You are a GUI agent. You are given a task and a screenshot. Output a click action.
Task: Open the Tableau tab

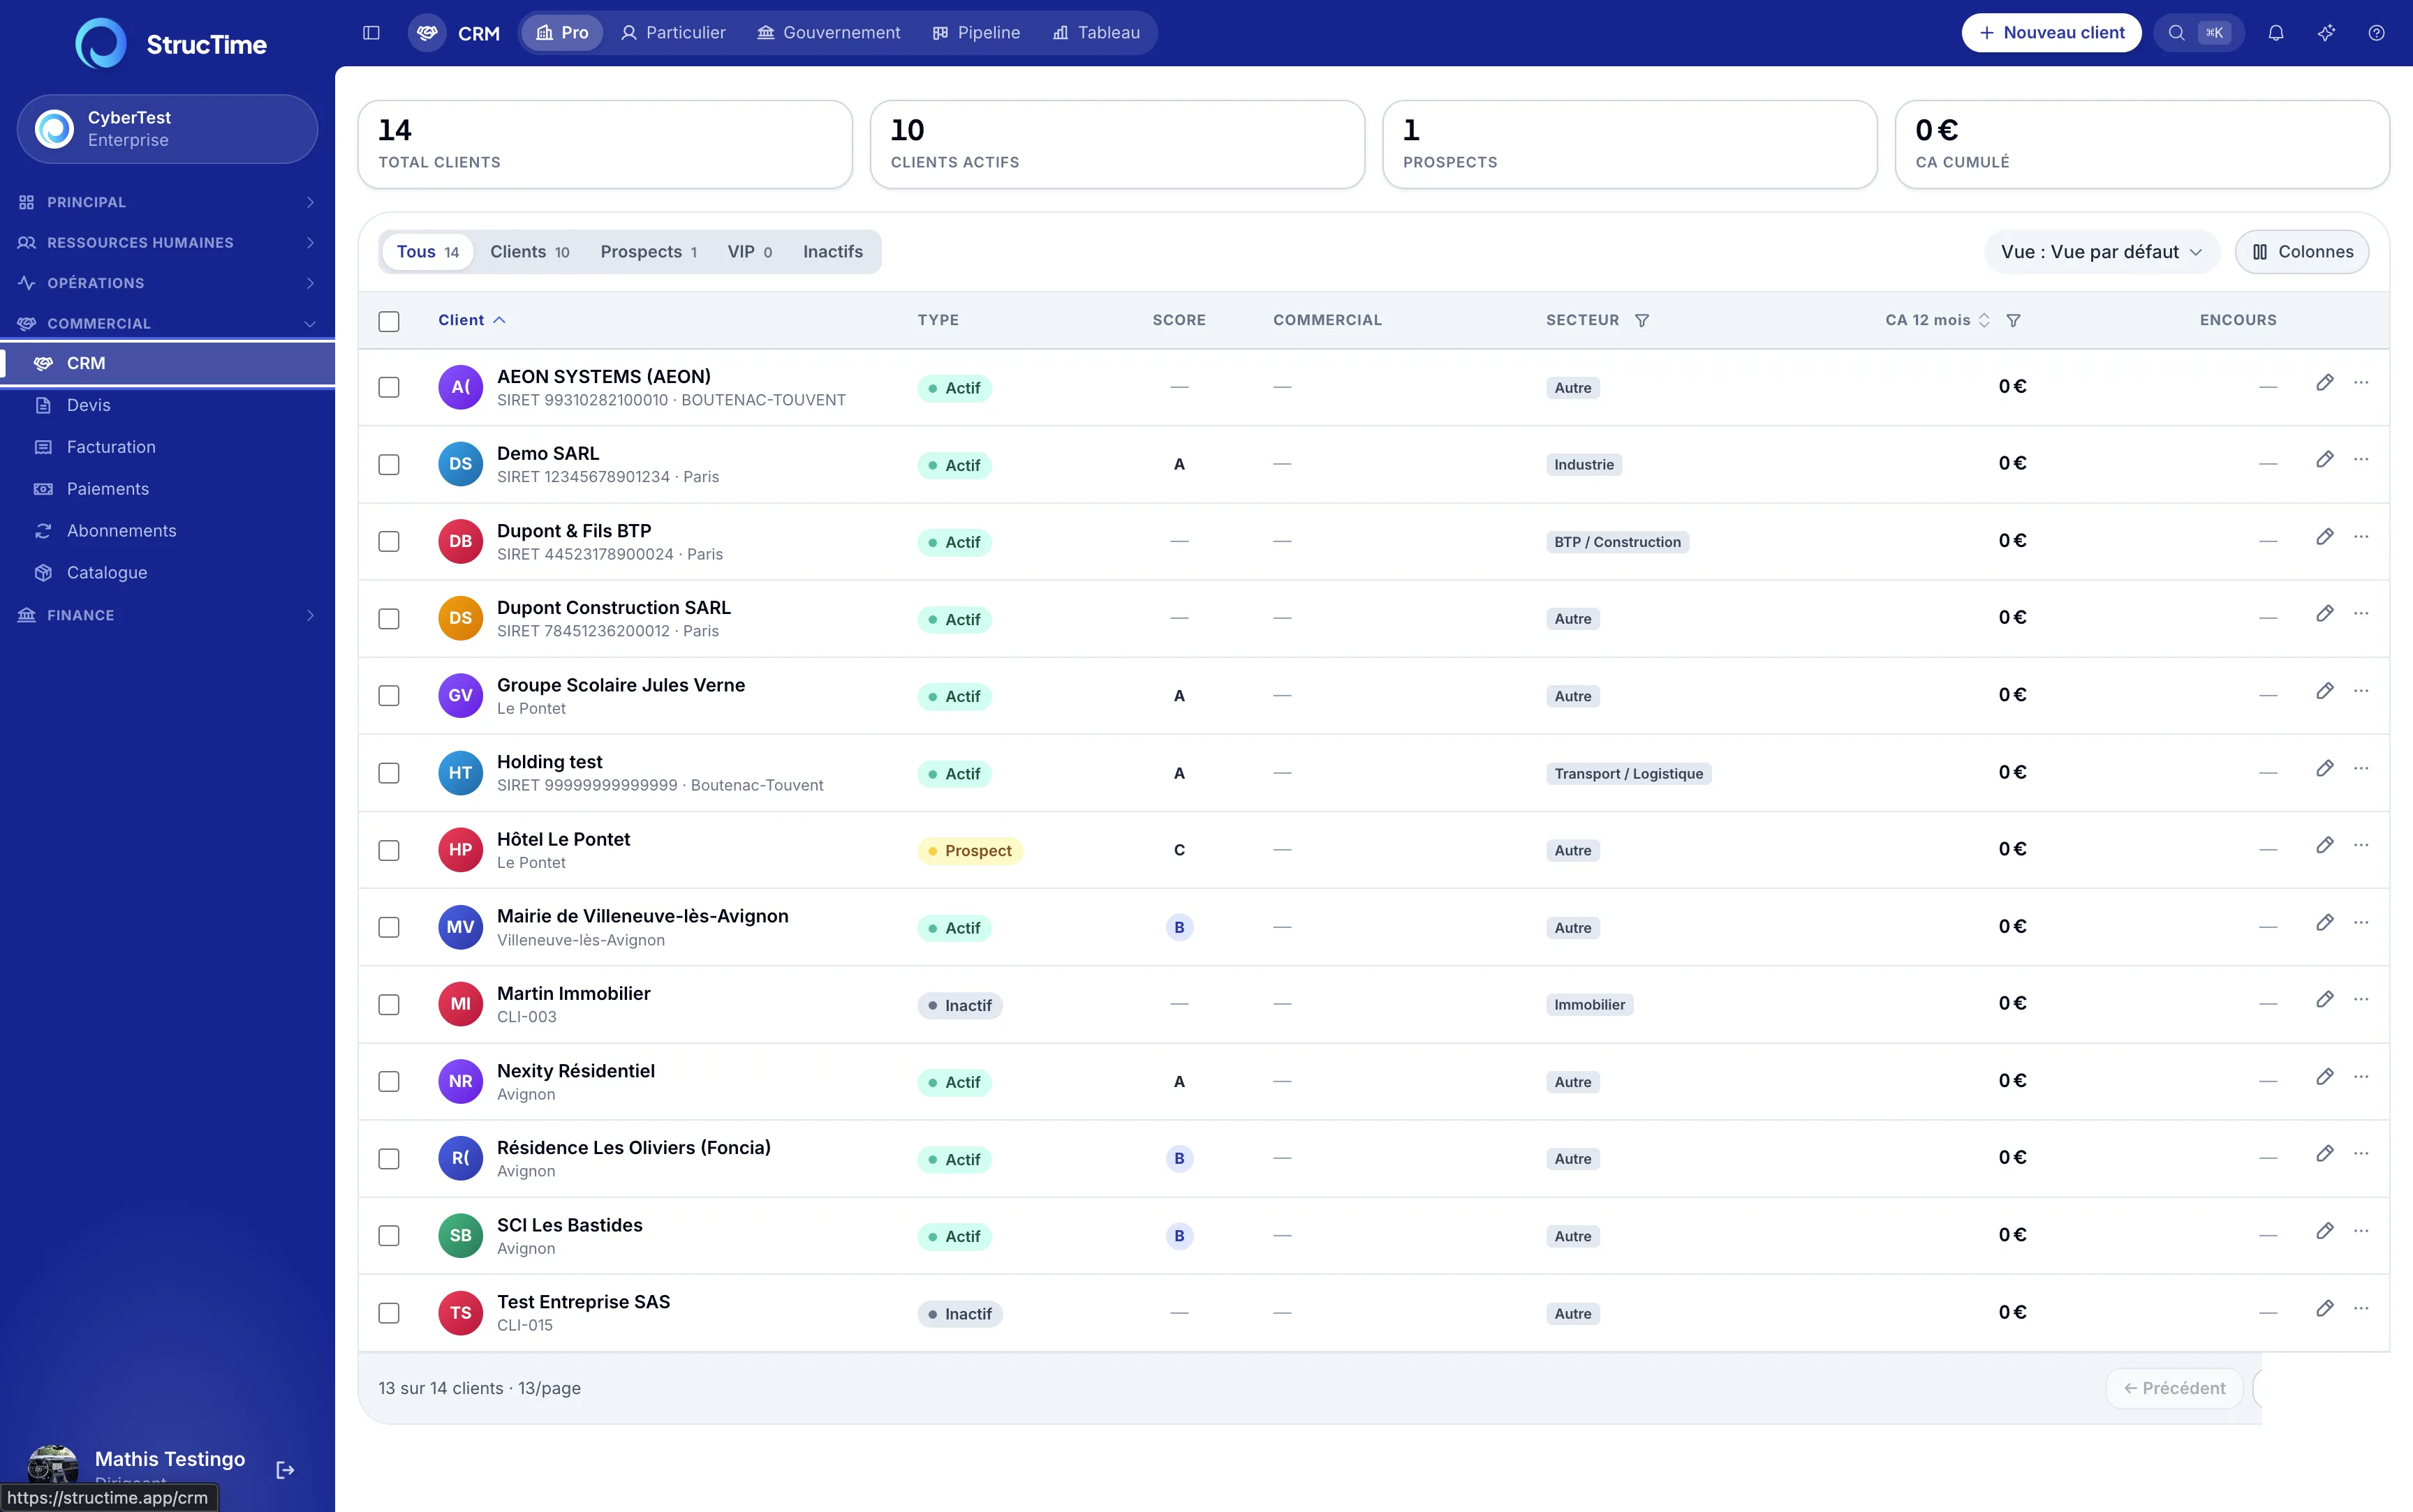point(1095,33)
